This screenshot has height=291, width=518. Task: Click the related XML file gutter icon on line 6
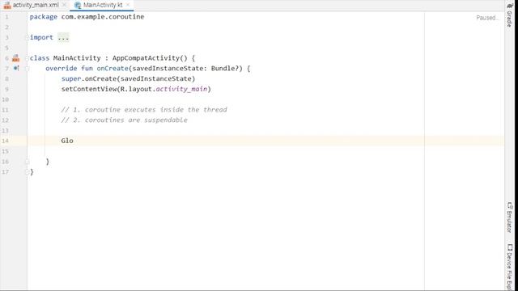coord(15,58)
